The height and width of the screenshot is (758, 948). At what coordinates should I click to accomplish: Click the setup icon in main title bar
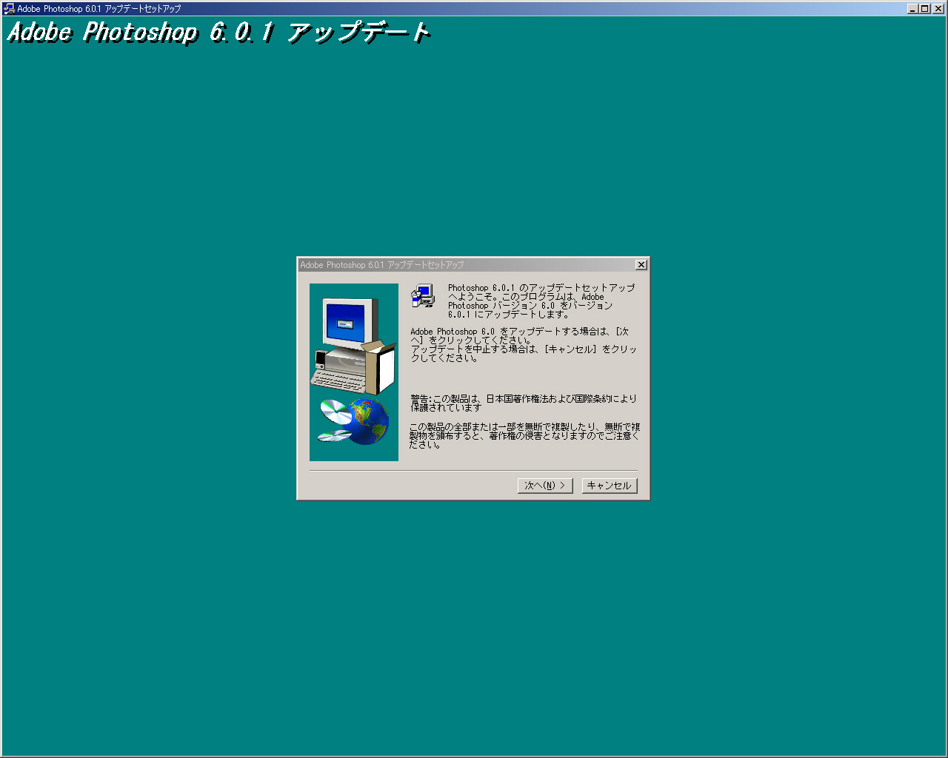(x=9, y=9)
